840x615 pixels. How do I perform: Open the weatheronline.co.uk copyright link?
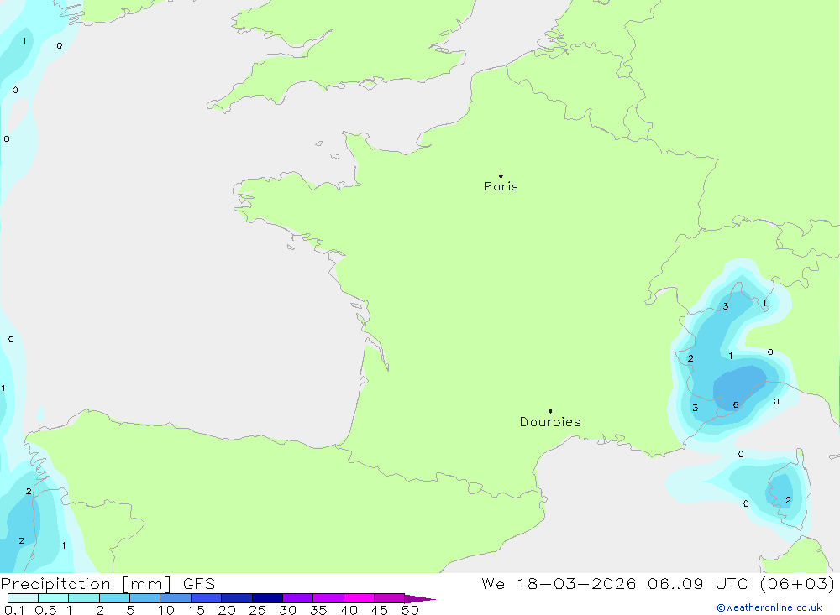(x=769, y=607)
